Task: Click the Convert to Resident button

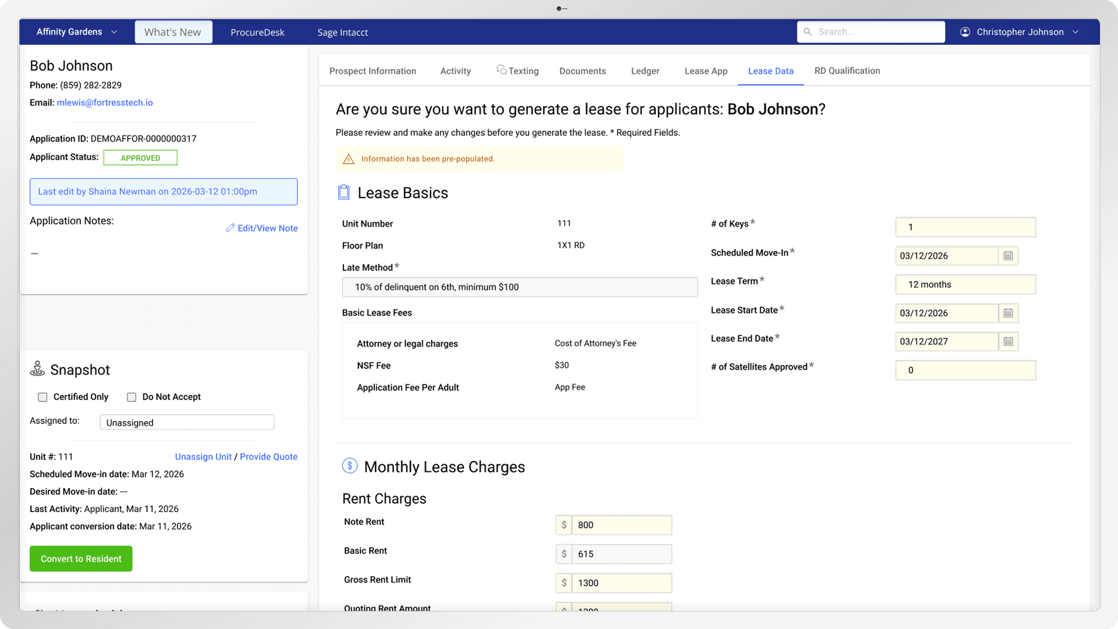Action: [81, 559]
